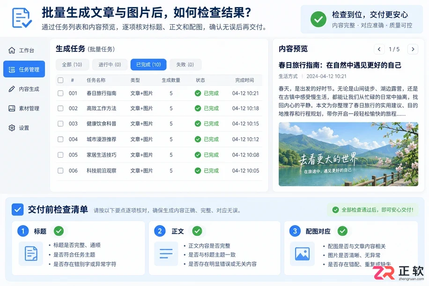Image resolution: width=429 pixels, height=286 pixels.
Task: Go to previous preview with left chevron
Action: [379, 49]
